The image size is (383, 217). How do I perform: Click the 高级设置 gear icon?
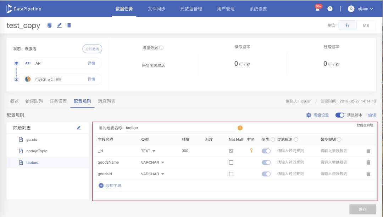[309, 115]
